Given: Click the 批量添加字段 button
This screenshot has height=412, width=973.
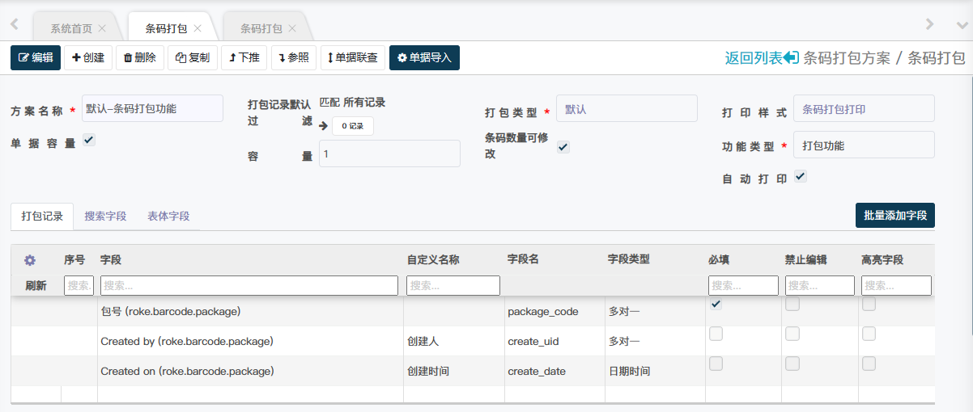Looking at the screenshot, I should (894, 216).
